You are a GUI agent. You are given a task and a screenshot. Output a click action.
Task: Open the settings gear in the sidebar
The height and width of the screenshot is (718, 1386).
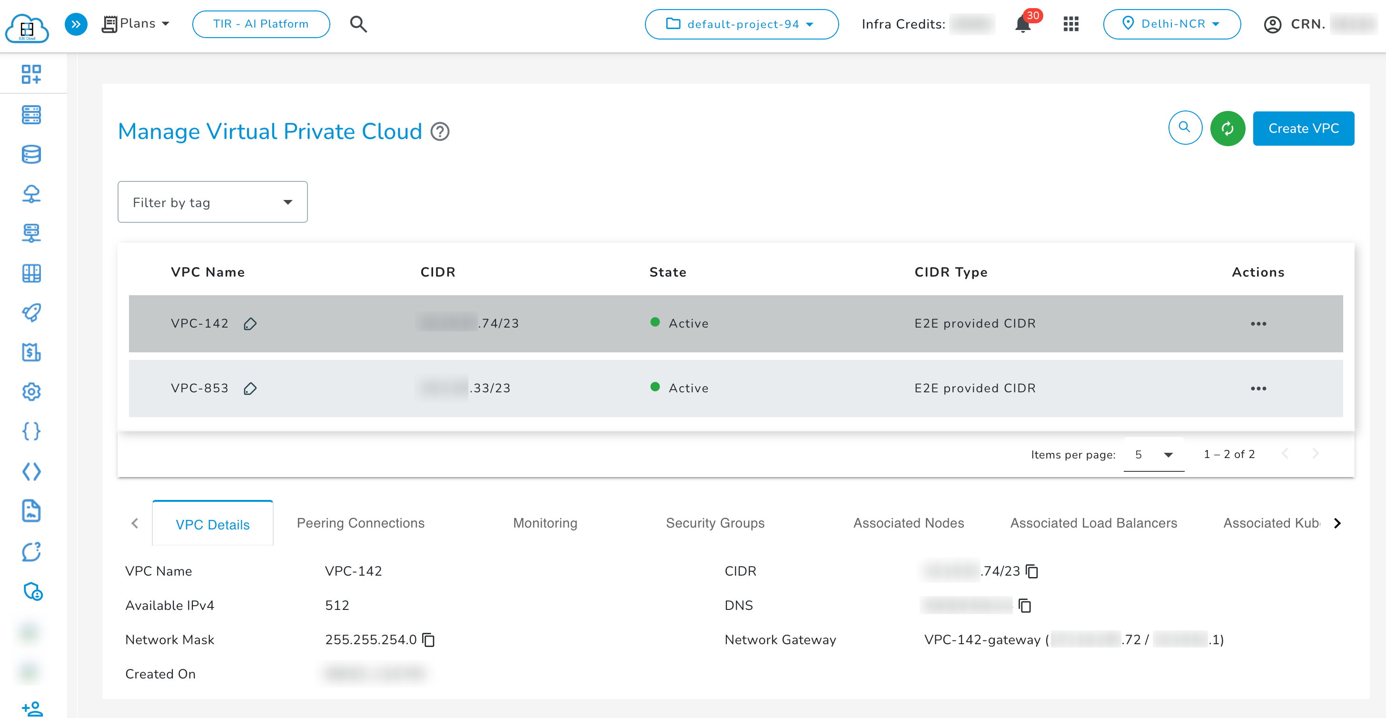pyautogui.click(x=31, y=392)
